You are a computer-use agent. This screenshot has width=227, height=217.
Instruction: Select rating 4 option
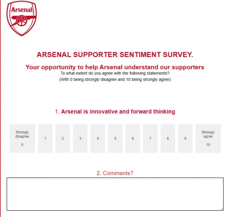[98, 138]
